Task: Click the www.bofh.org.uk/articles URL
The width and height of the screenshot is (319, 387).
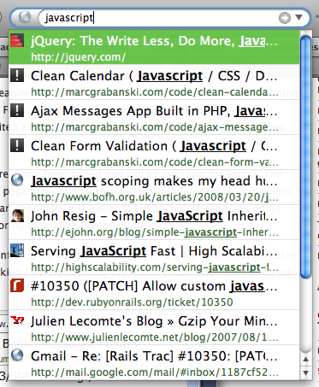Action: pos(155,197)
